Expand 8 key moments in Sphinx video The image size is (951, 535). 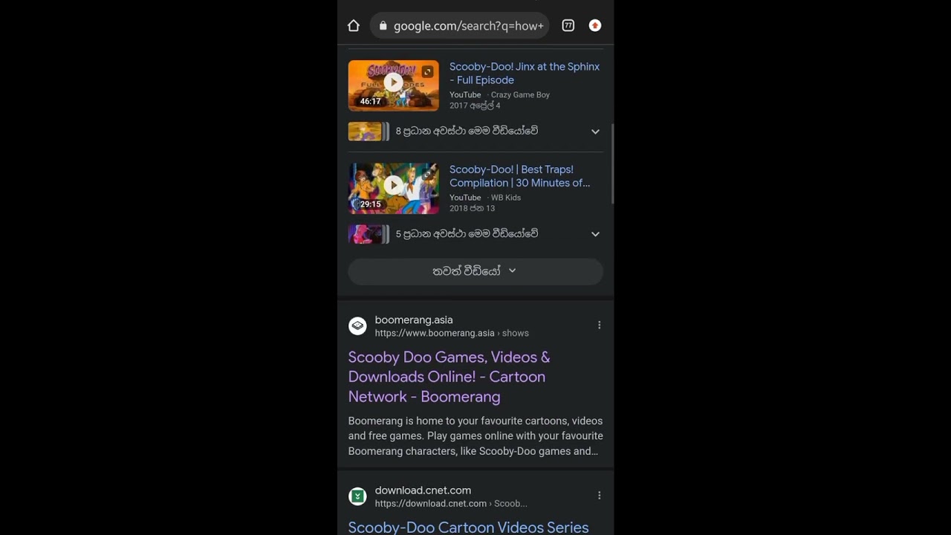coord(595,132)
